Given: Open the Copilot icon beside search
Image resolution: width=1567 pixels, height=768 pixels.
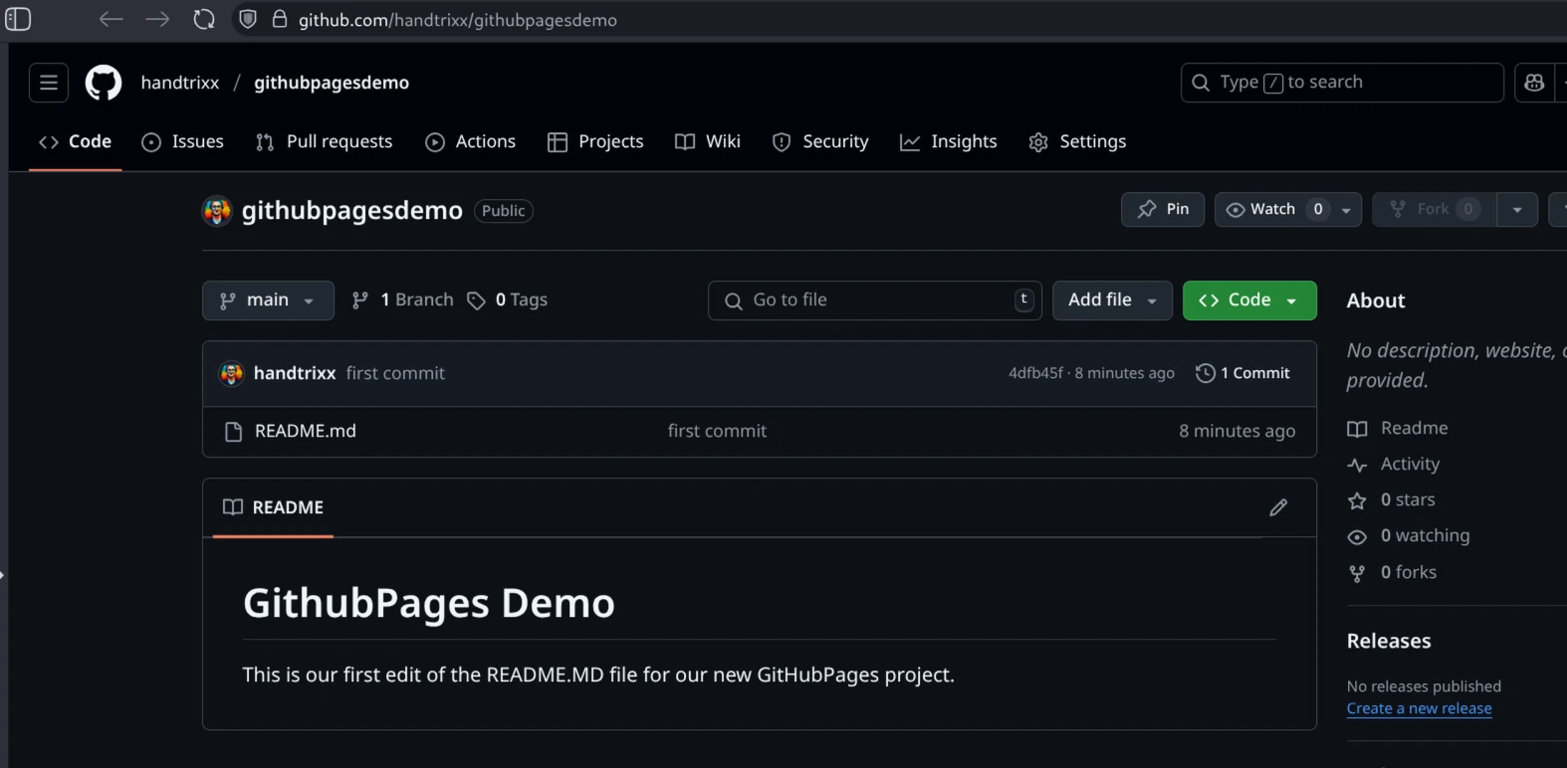Looking at the screenshot, I should [1534, 83].
